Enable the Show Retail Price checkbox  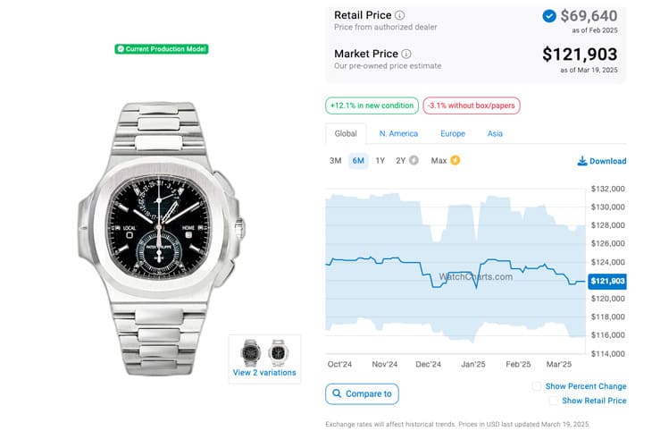coord(554,401)
